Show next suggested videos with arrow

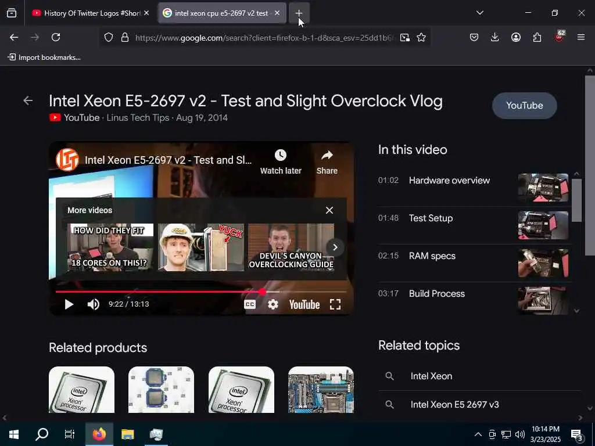pyautogui.click(x=335, y=247)
